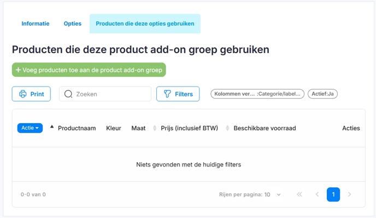The image size is (376, 218).
Task: Open Producten die deze opties gebruiken tab
Action: point(145,24)
